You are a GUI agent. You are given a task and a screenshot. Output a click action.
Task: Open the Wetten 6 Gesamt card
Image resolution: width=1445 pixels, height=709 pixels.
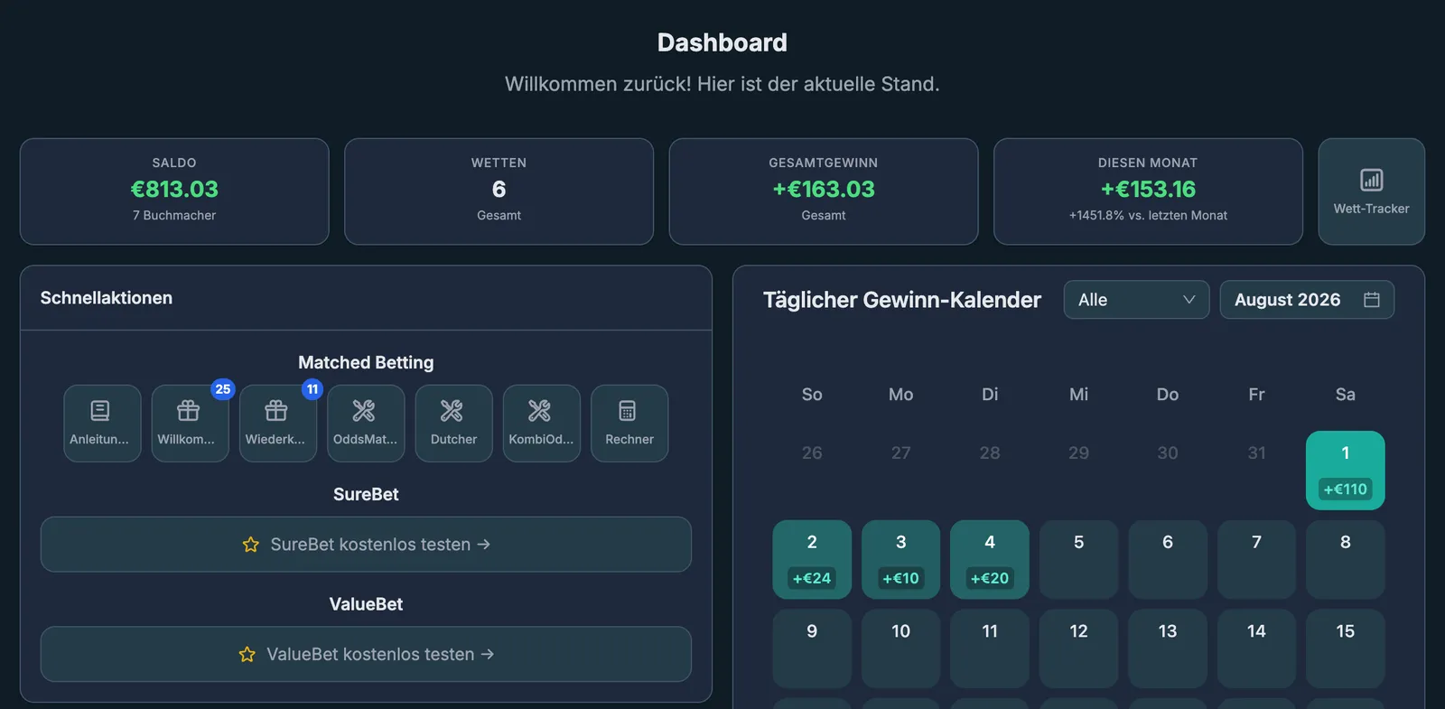coord(499,191)
